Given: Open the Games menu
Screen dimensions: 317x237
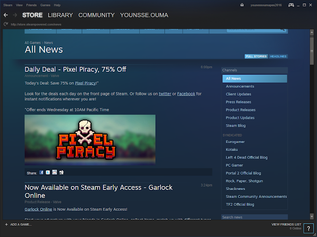Looking at the screenshot, I should point(45,5).
